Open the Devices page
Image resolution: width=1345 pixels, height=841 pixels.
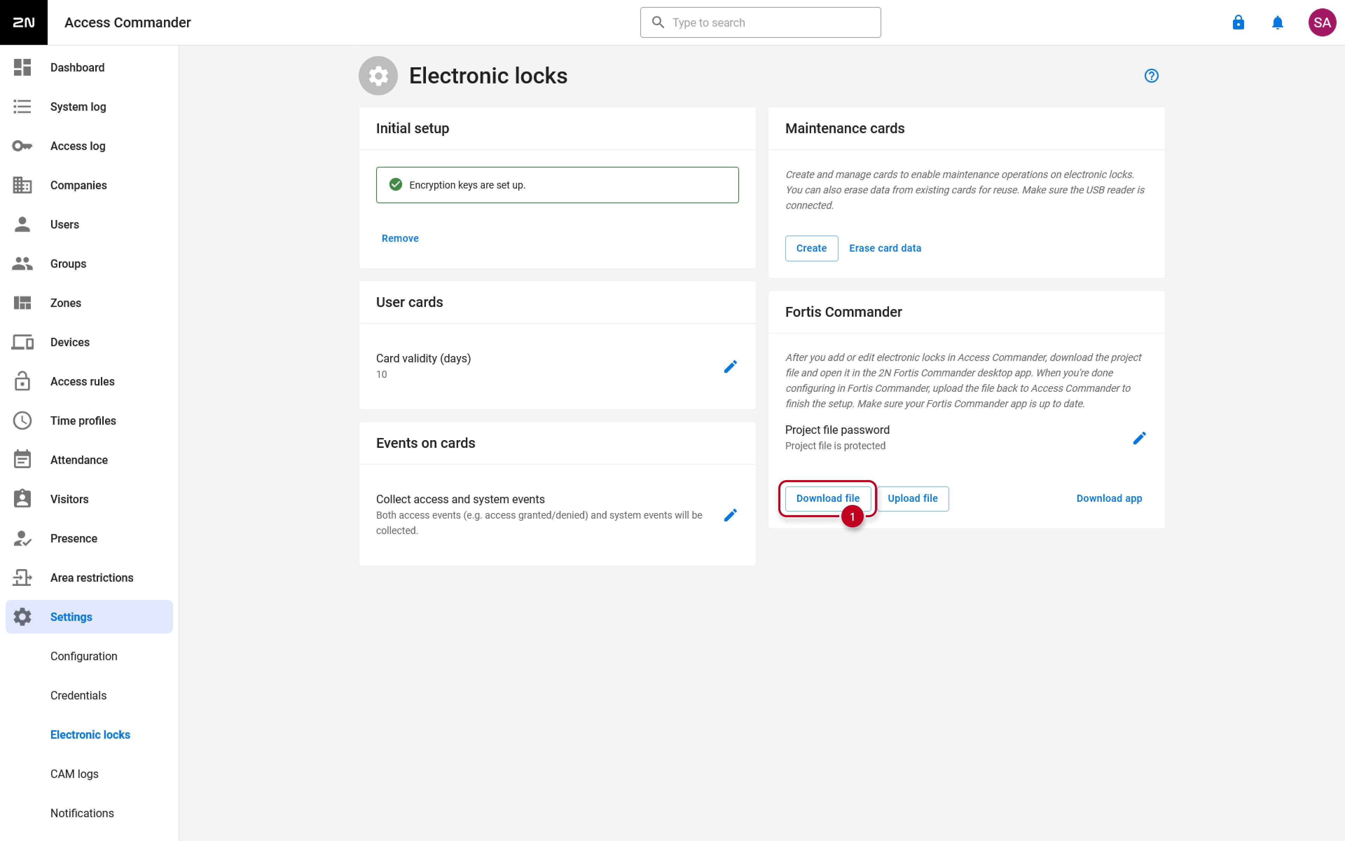(x=89, y=342)
